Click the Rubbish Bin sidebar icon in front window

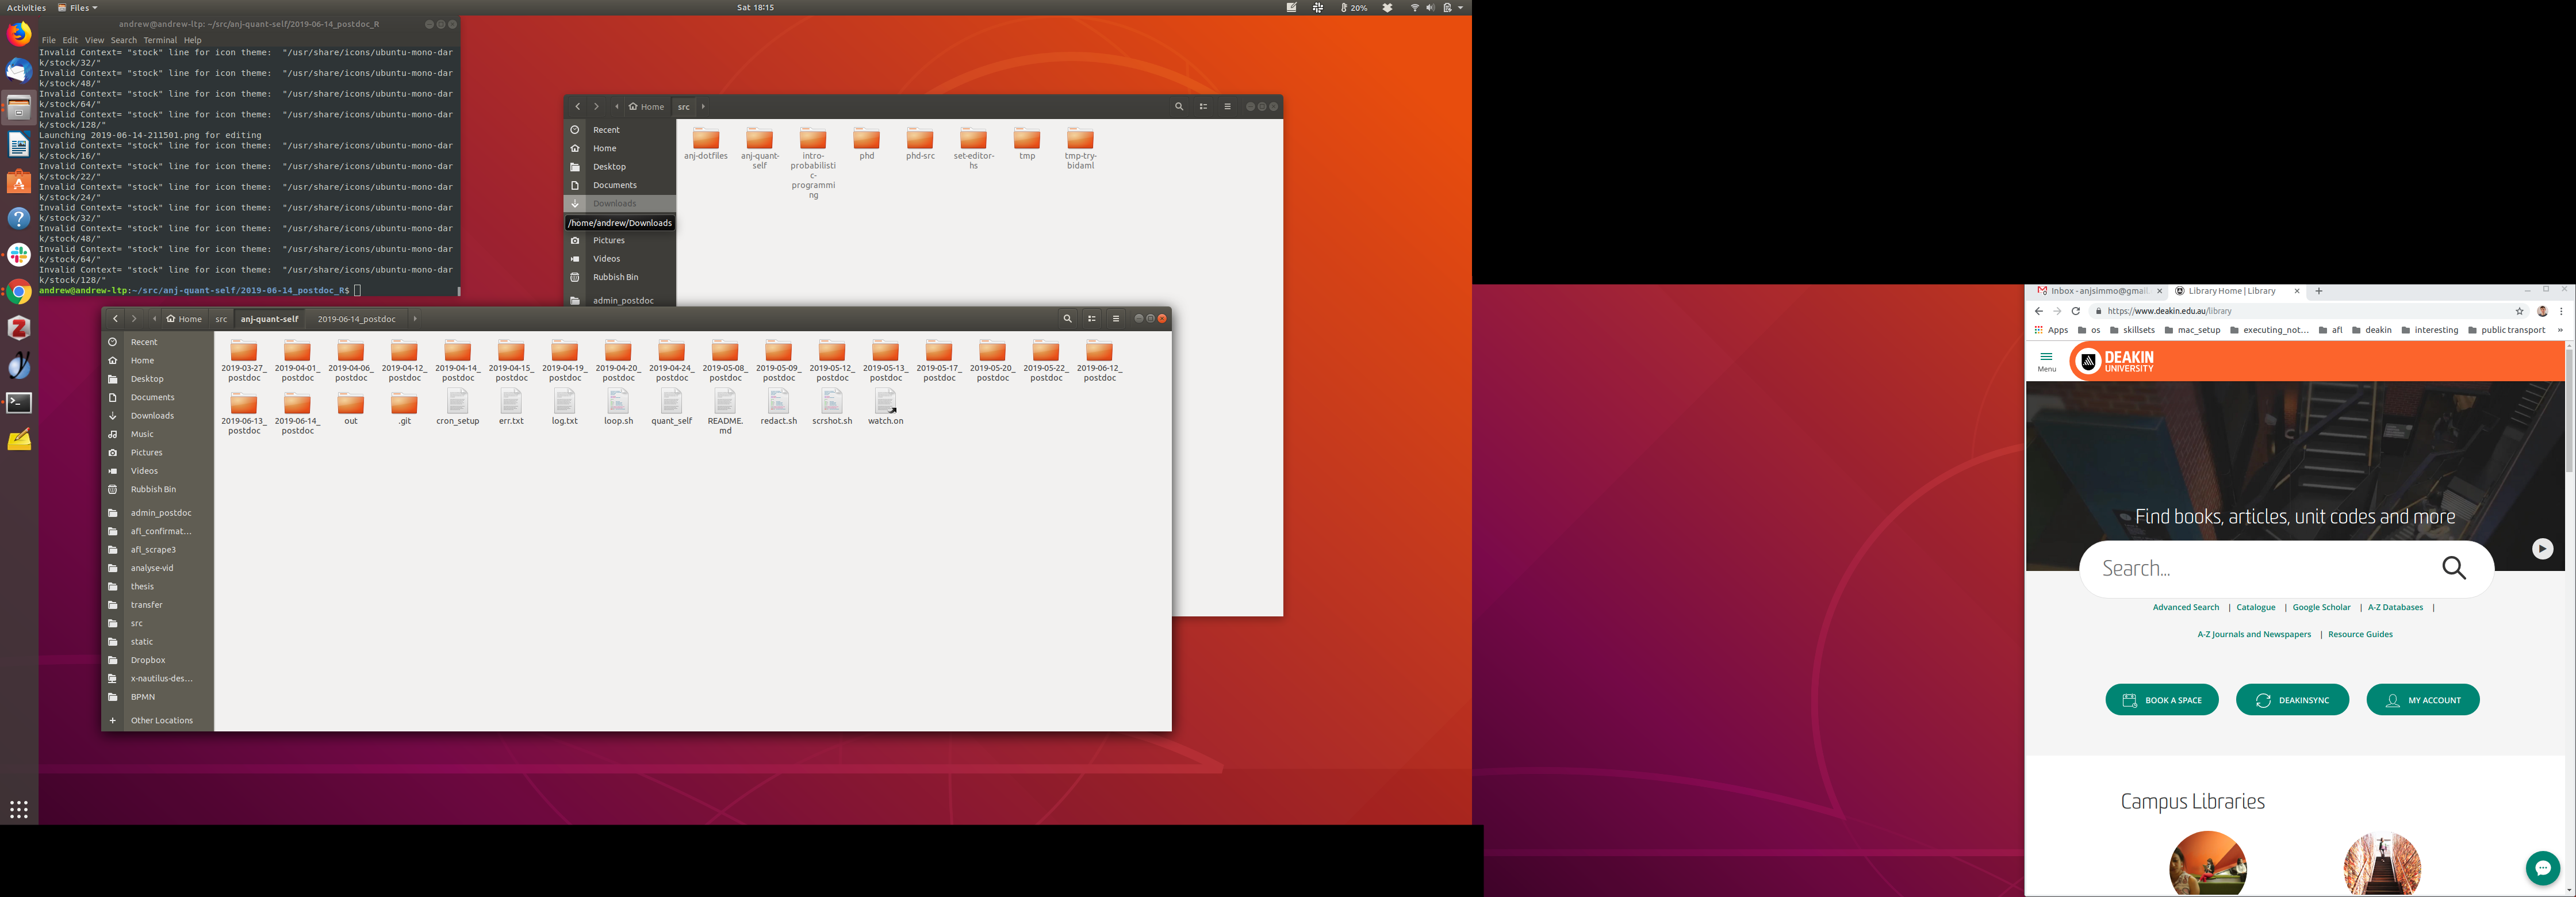pos(113,489)
